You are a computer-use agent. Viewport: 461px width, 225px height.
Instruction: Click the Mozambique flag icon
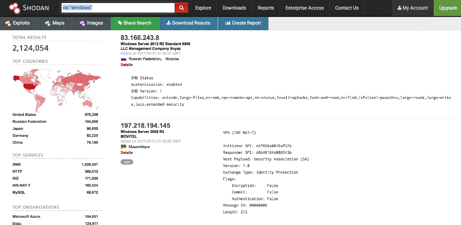coord(123,147)
